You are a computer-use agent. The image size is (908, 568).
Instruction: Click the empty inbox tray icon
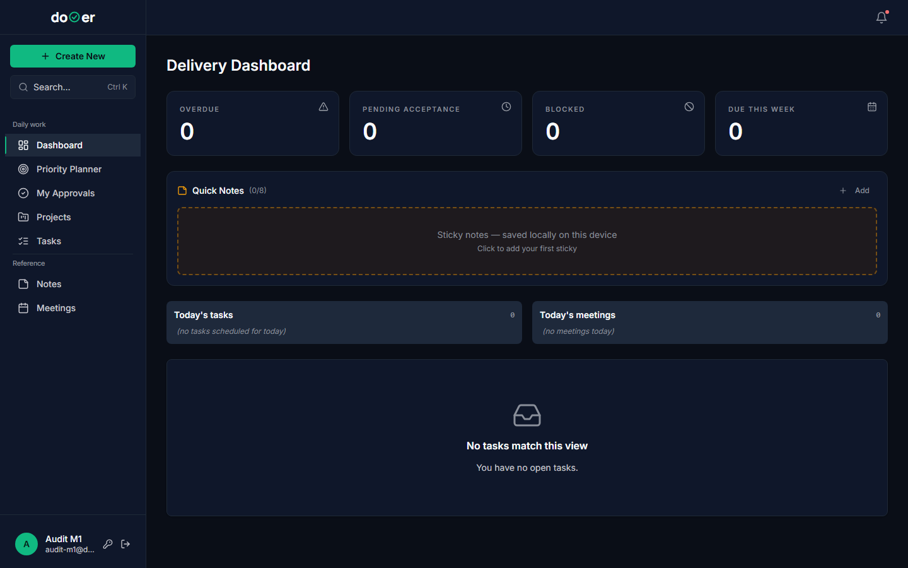(x=527, y=415)
